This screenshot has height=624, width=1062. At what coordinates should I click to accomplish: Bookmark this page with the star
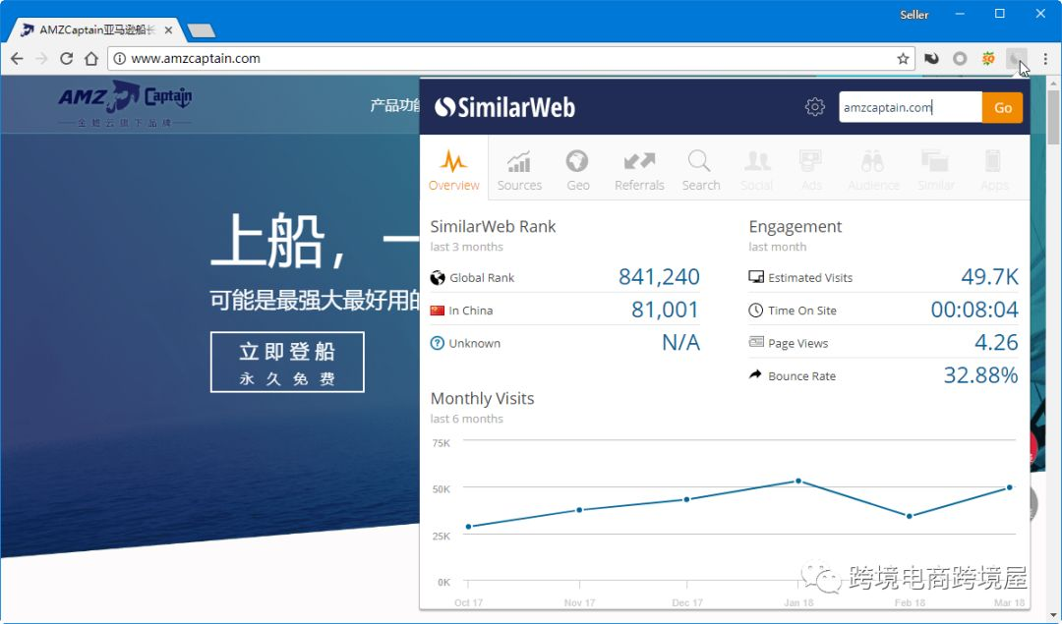coord(903,59)
